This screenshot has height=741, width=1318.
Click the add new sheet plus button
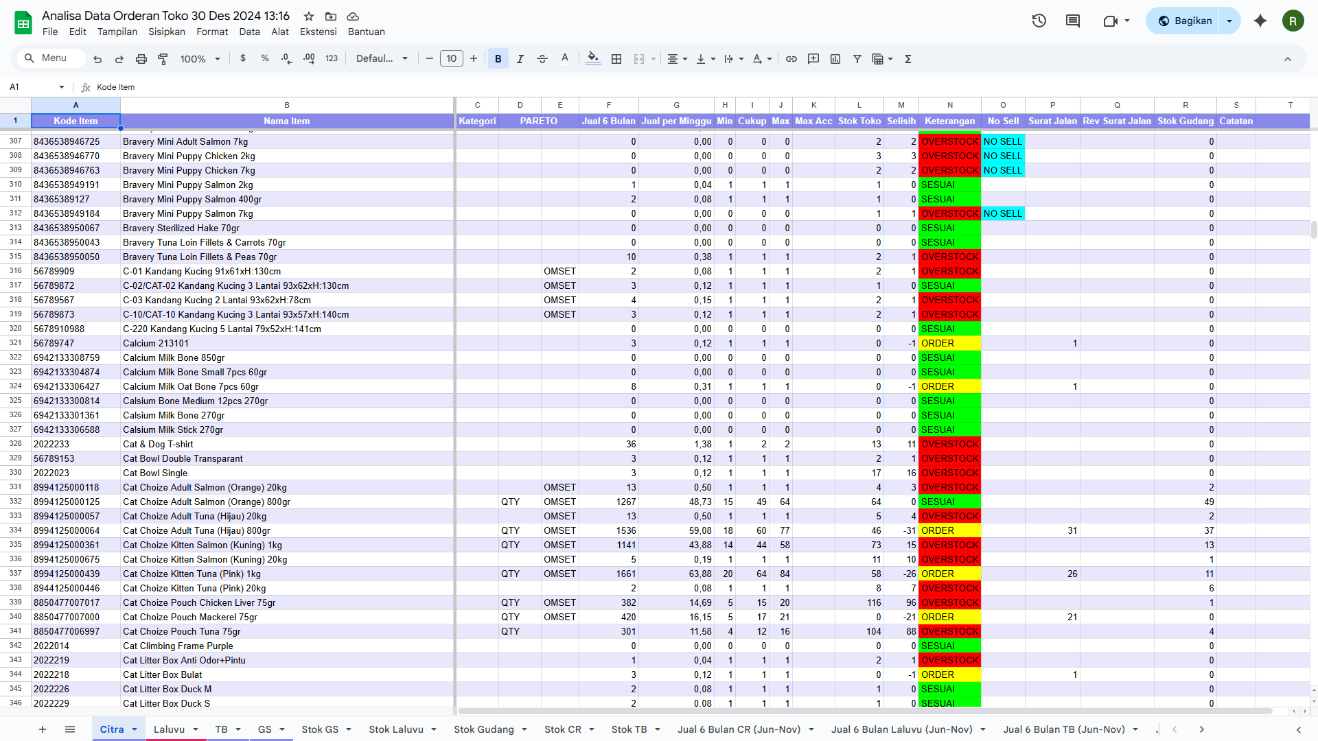[43, 729]
